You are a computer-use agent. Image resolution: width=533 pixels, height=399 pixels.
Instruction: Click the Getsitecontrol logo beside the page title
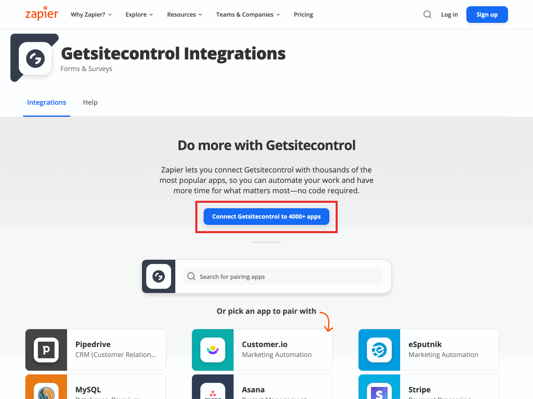pyautogui.click(x=35, y=59)
